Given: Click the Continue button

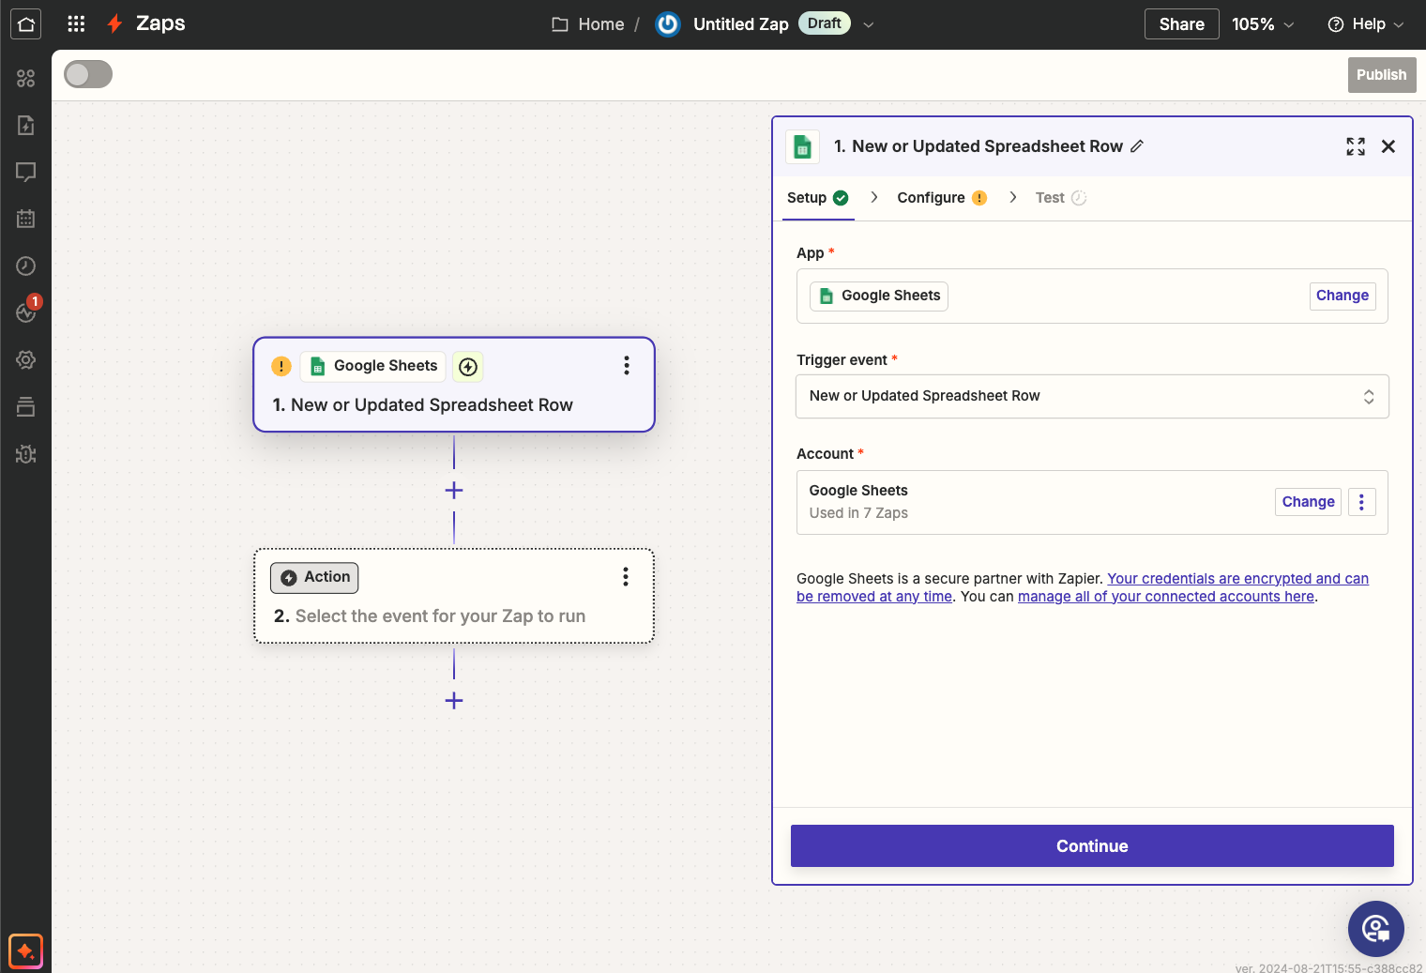Looking at the screenshot, I should click(x=1092, y=845).
